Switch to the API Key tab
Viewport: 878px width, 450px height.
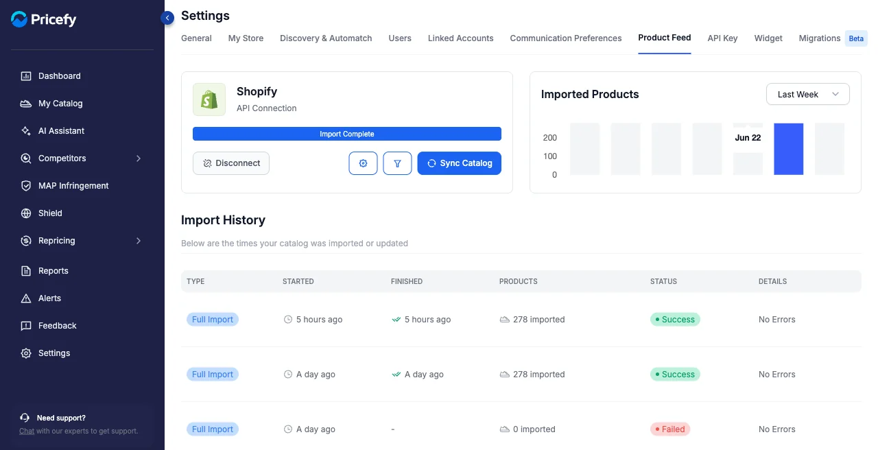[x=722, y=38]
